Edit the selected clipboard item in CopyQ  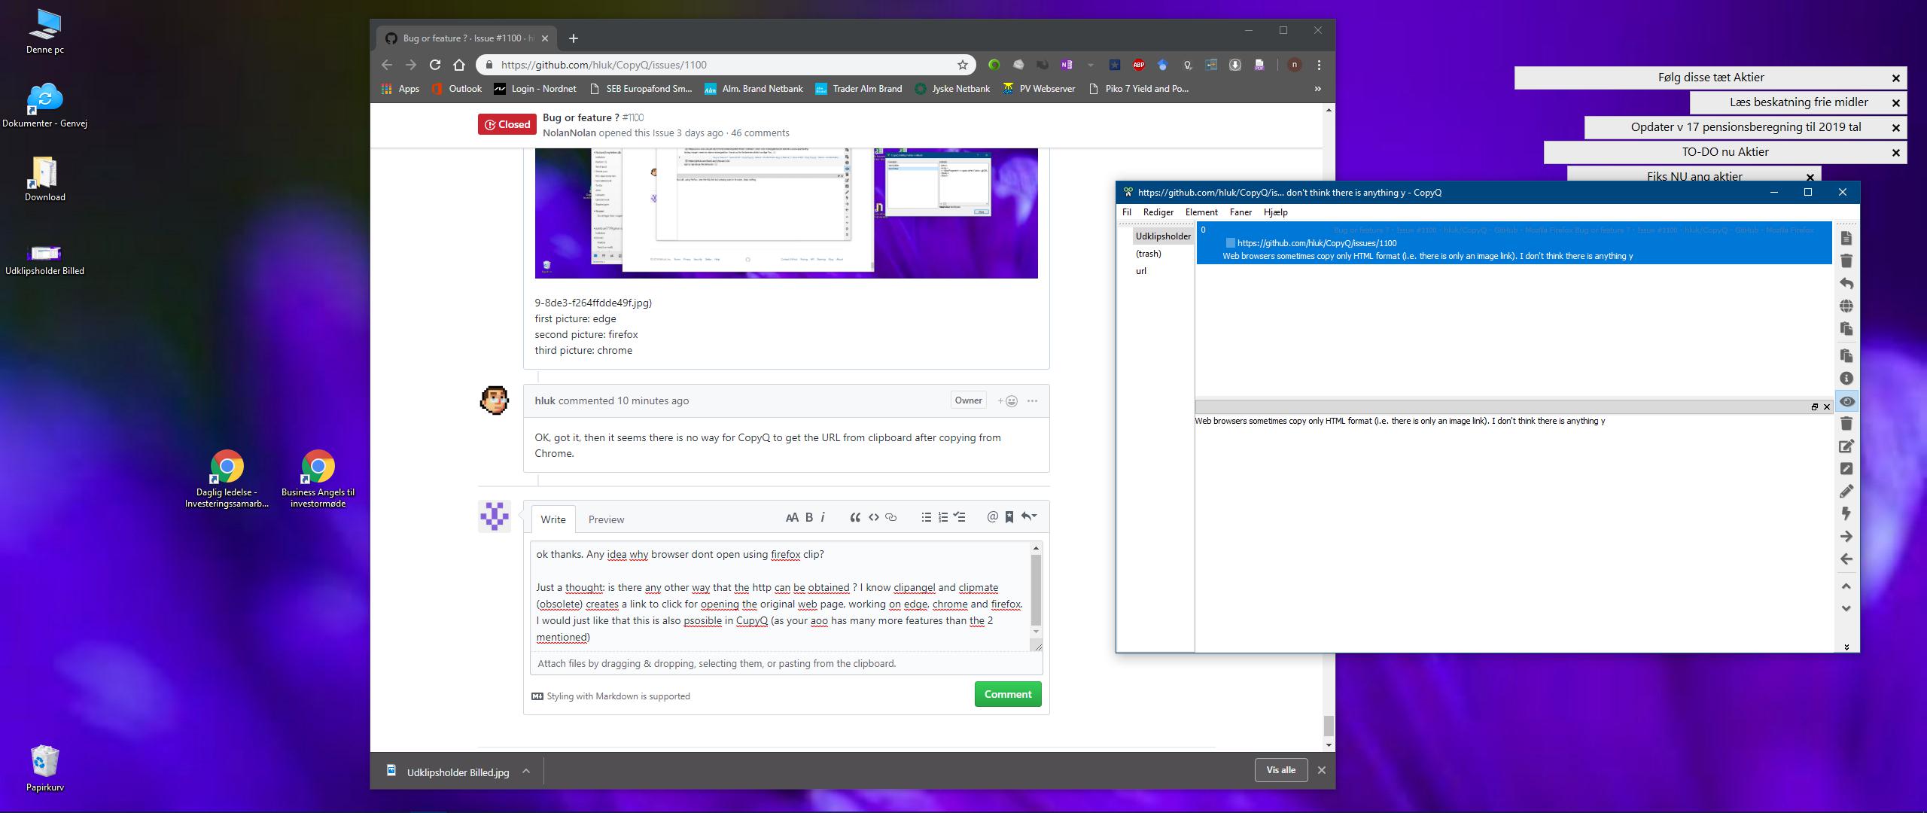1846,446
